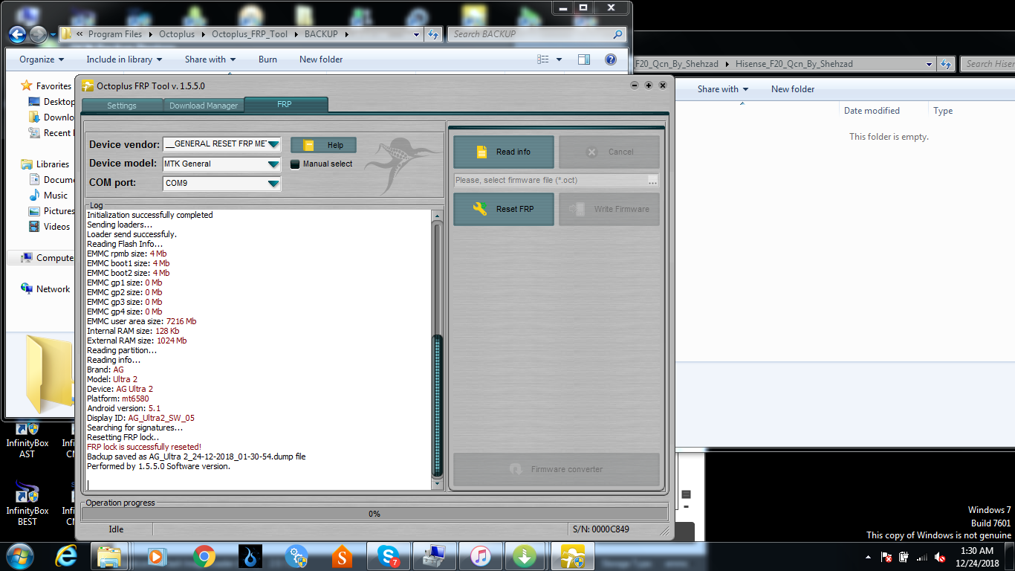Open Share with menu in BACKUP window
The image size is (1015, 571).
click(x=210, y=59)
